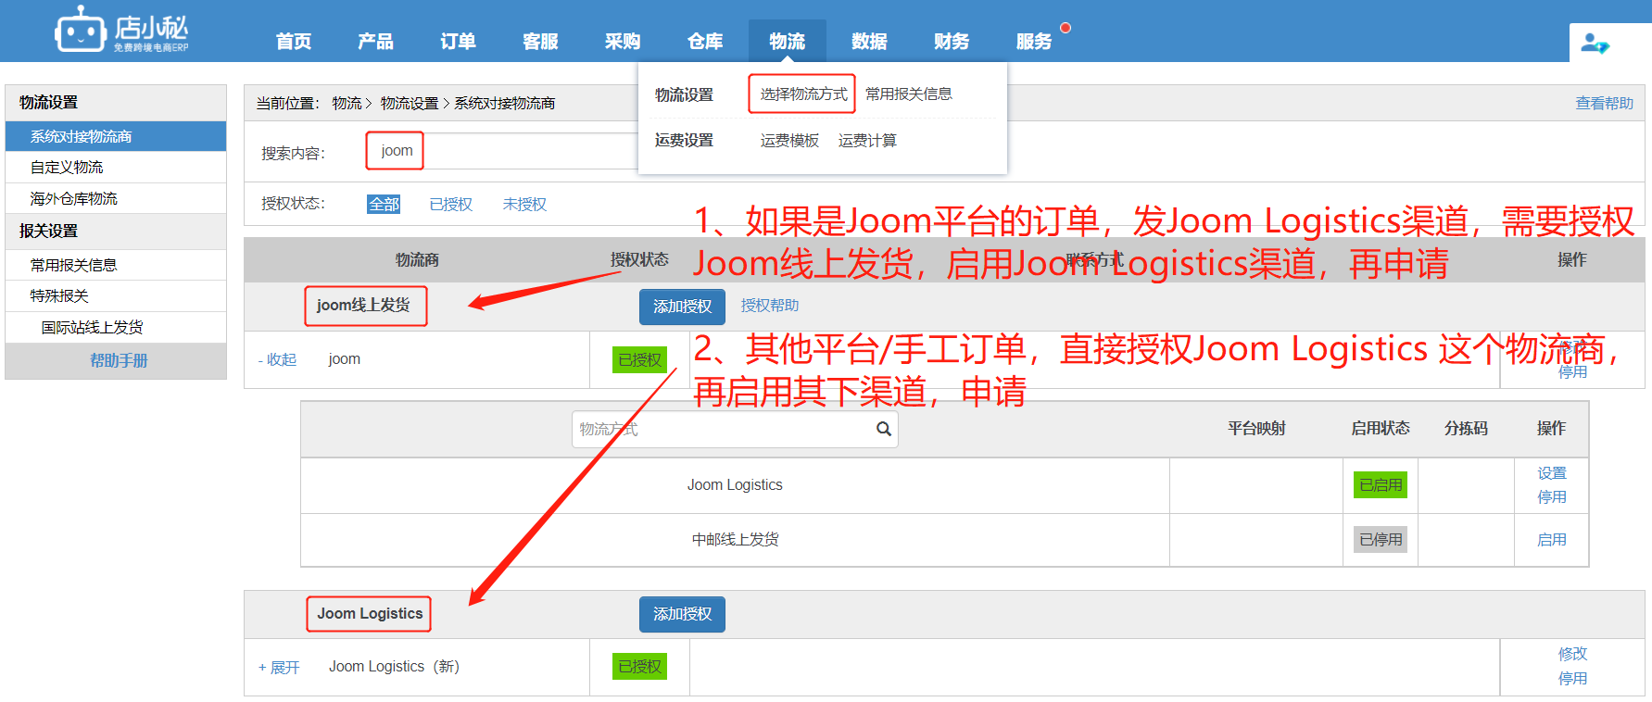The image size is (1652, 702).
Task: Open the 采购 menu
Action: pyautogui.click(x=623, y=41)
